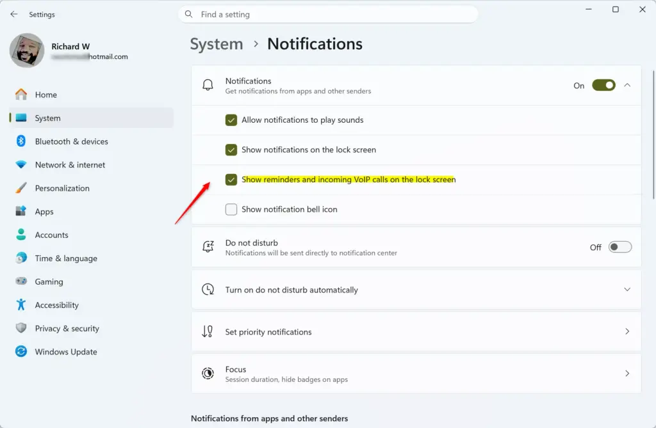The width and height of the screenshot is (656, 428).
Task: Click the Set priority notifications icon
Action: [x=208, y=331]
